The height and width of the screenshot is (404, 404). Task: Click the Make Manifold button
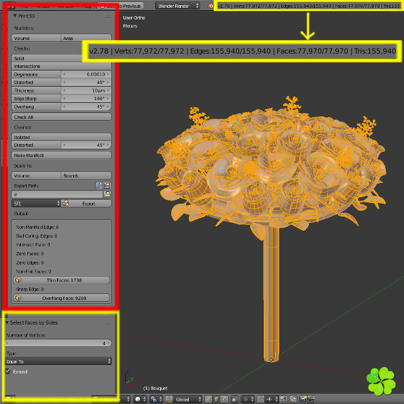tap(61, 155)
